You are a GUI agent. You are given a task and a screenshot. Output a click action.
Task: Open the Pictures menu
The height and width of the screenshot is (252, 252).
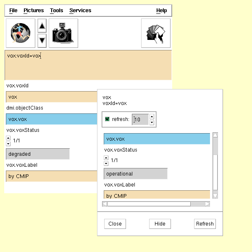tap(34, 10)
